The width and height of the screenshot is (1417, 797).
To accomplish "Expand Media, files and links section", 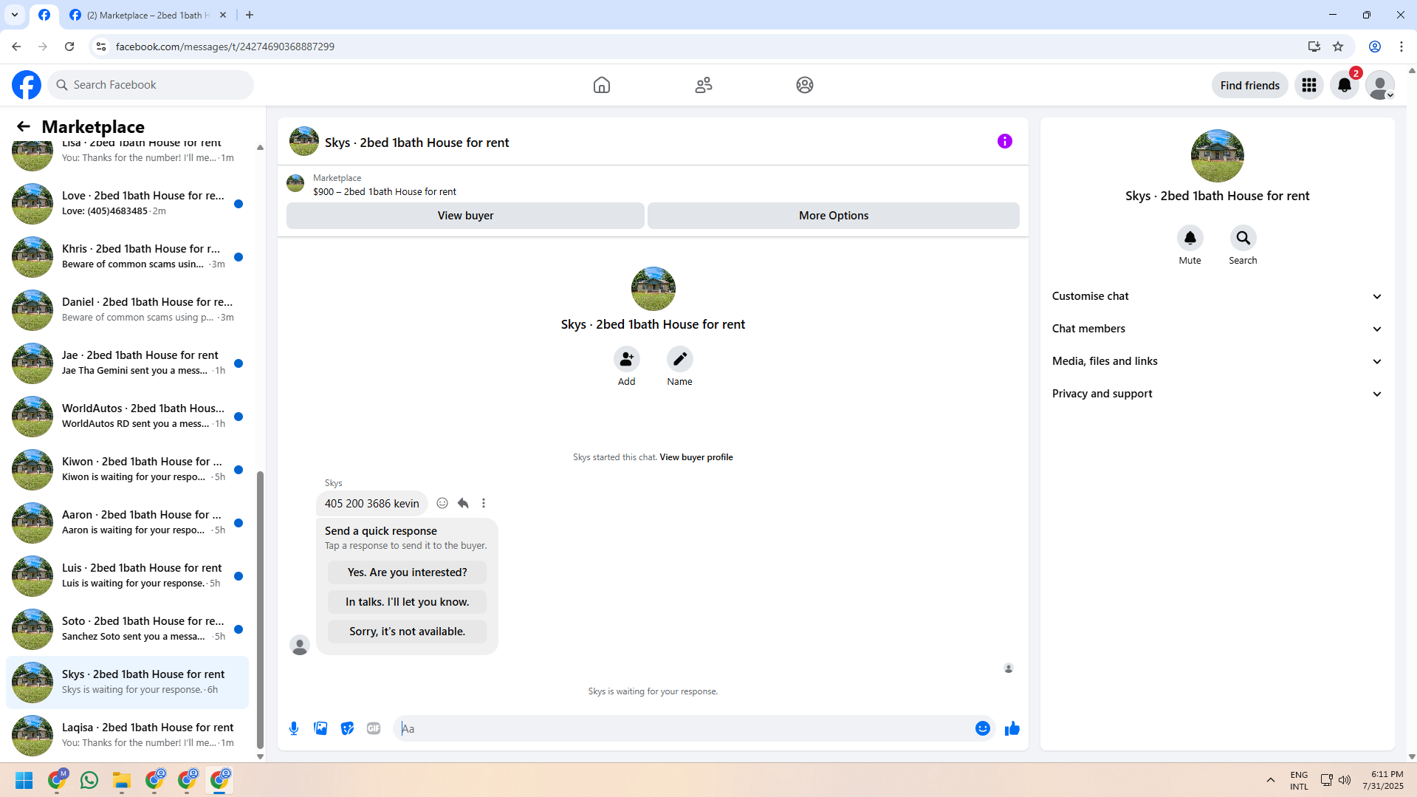I will (1217, 361).
